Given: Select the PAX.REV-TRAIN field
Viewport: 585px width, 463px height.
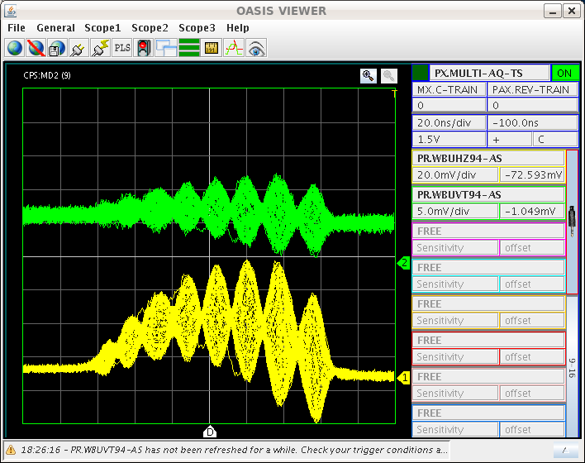Looking at the screenshot, I should coord(532,90).
